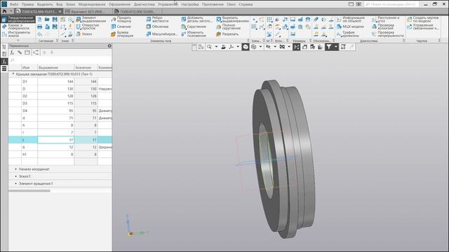Click the Придать толщину tool
This screenshot has width=449, height=252.
121,19
